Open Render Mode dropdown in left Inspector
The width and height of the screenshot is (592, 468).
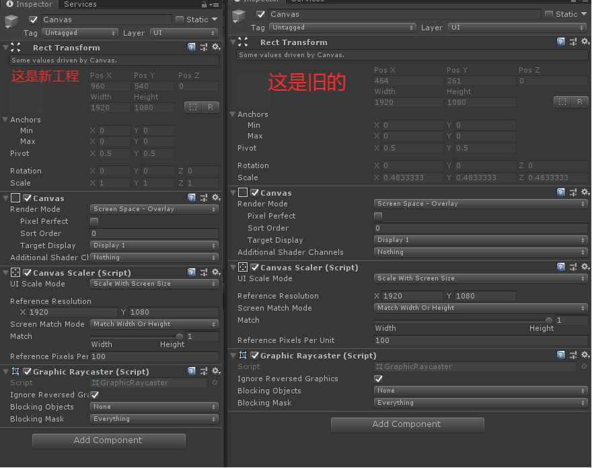(155, 209)
